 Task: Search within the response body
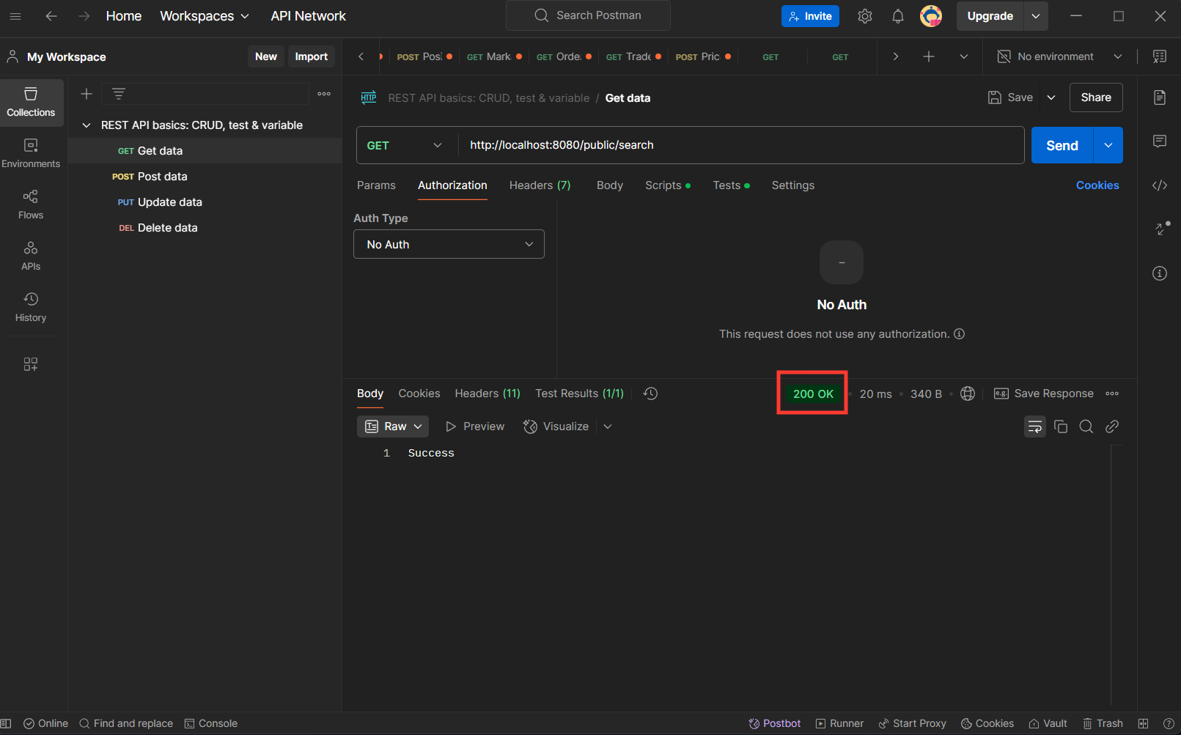click(1086, 426)
